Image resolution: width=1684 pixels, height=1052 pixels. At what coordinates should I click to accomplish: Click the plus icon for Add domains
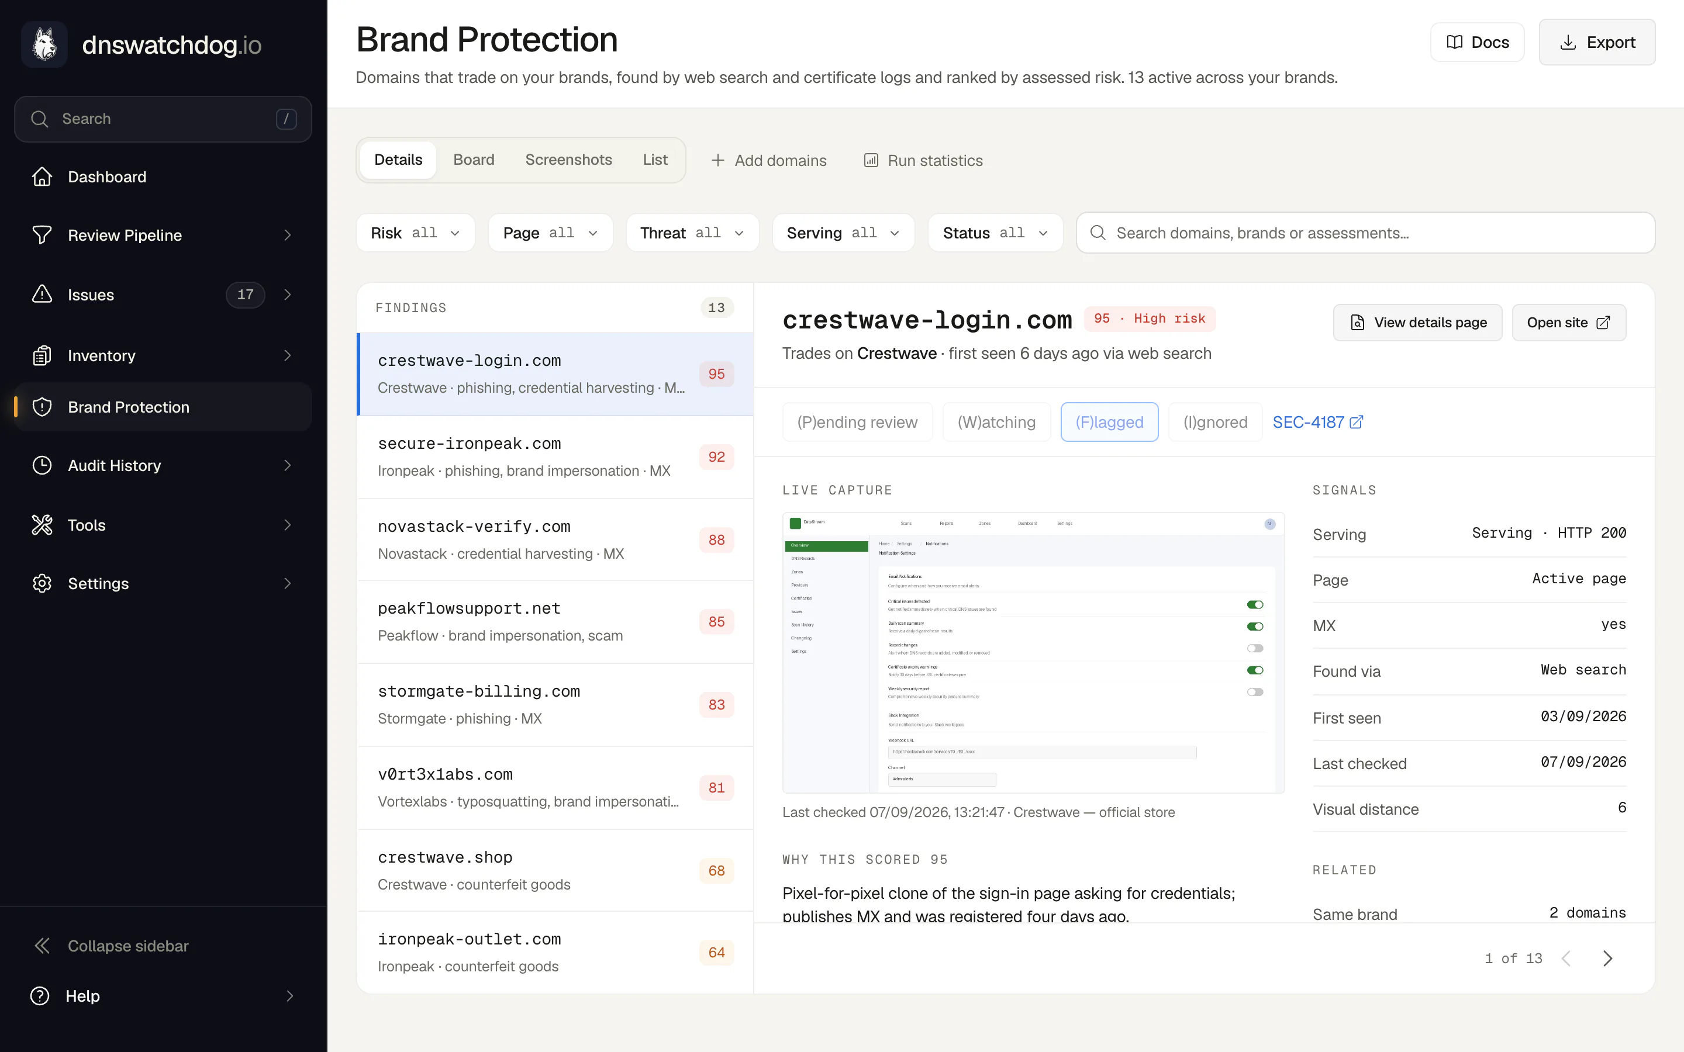(x=717, y=161)
